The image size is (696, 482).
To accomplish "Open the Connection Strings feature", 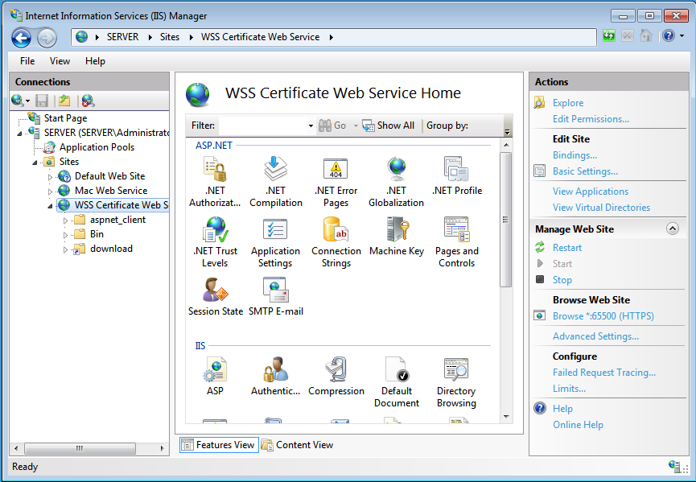I will click(336, 242).
